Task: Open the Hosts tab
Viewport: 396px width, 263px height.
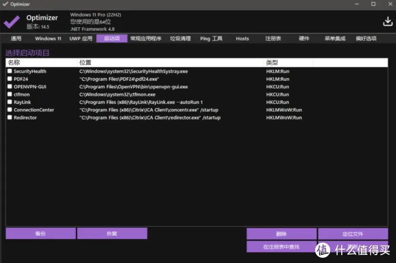Action: click(242, 38)
